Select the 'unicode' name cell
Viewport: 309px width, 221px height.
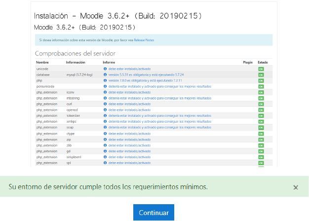[x=42, y=69]
